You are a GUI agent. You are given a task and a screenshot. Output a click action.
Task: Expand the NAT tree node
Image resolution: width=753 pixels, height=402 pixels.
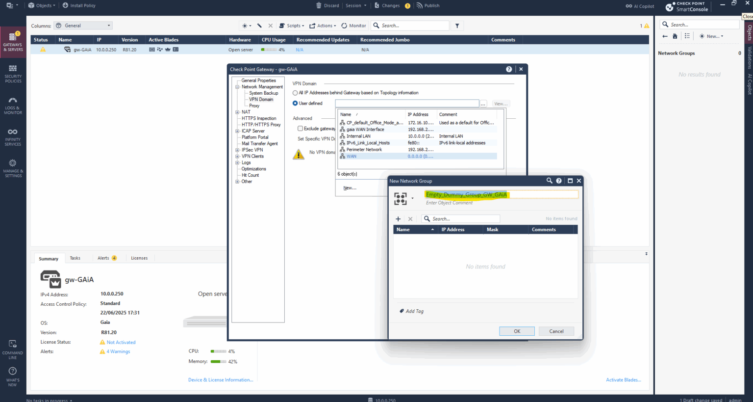pyautogui.click(x=237, y=111)
